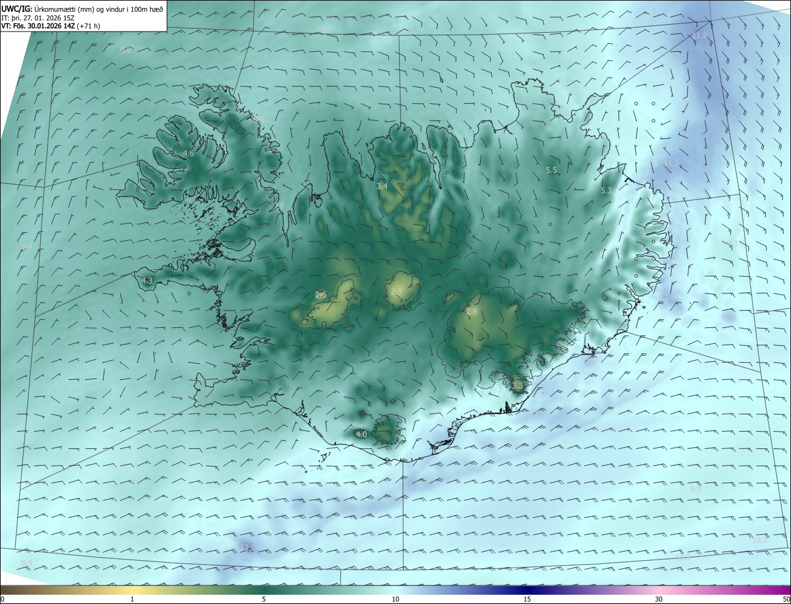Click the 3.4 value label on the map
791x604 pixels.
(x=382, y=186)
